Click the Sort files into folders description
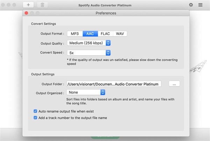 [x=120, y=101]
